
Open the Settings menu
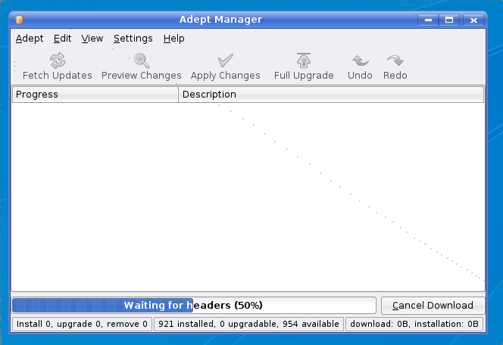[133, 39]
